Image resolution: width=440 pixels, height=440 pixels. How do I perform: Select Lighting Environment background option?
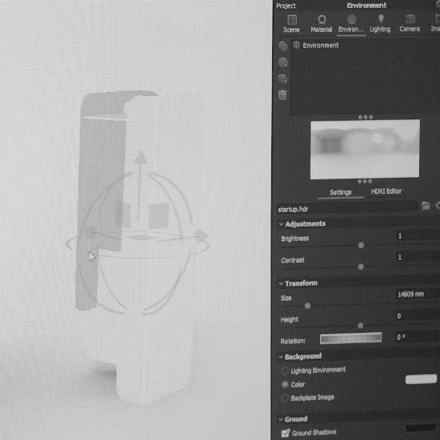point(285,371)
